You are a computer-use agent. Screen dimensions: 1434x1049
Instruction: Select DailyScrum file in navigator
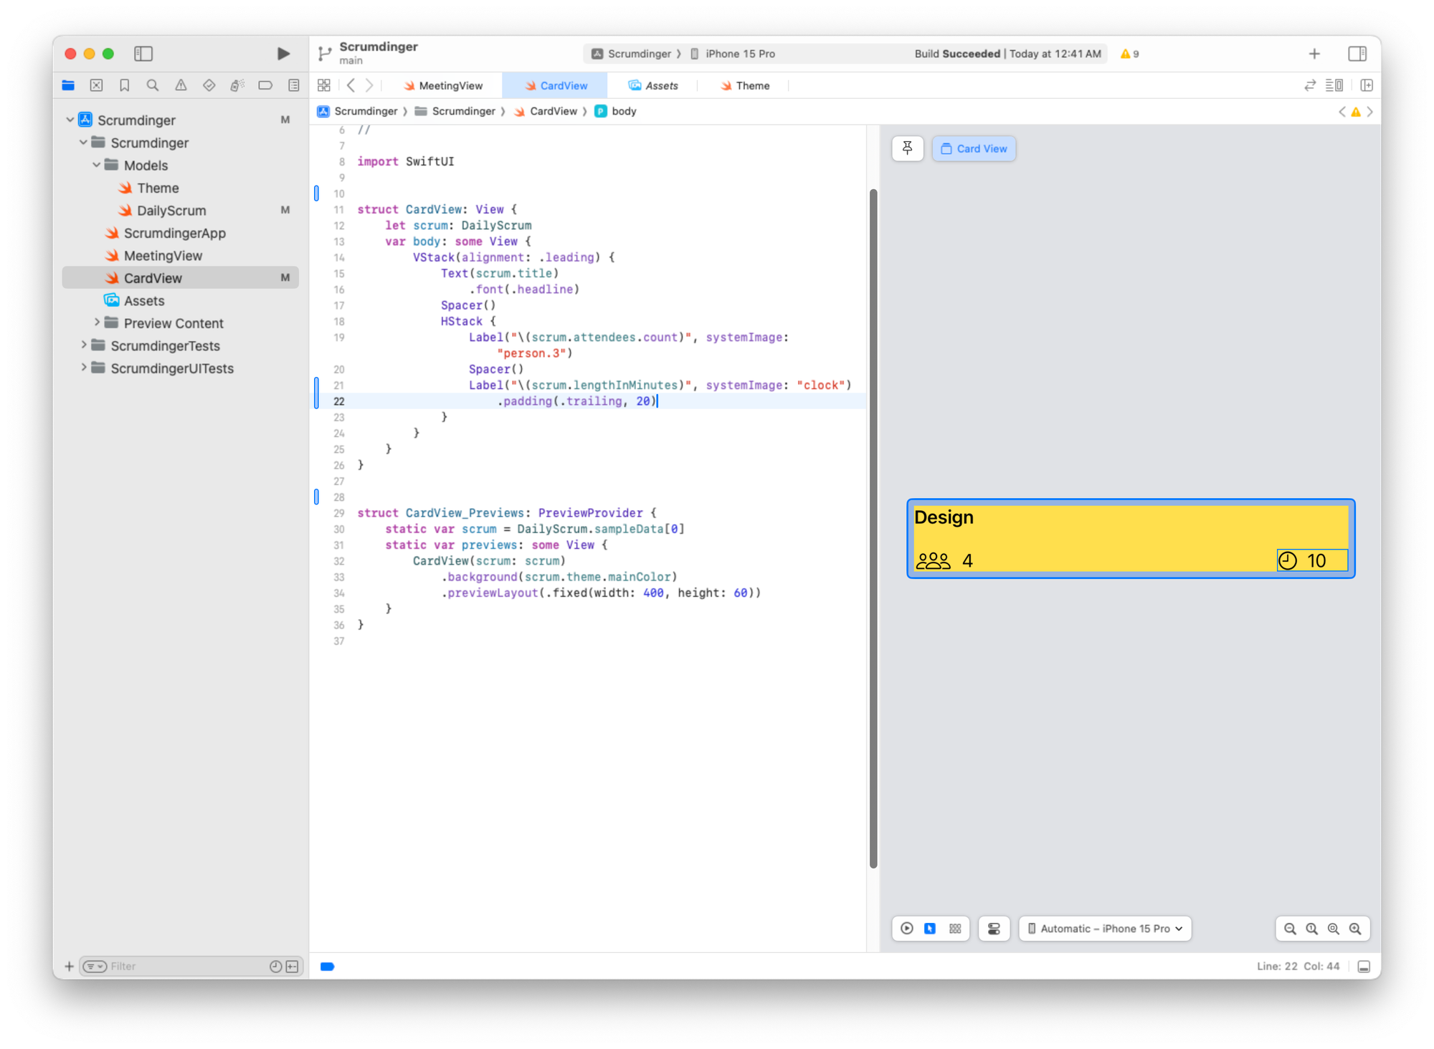(x=171, y=211)
